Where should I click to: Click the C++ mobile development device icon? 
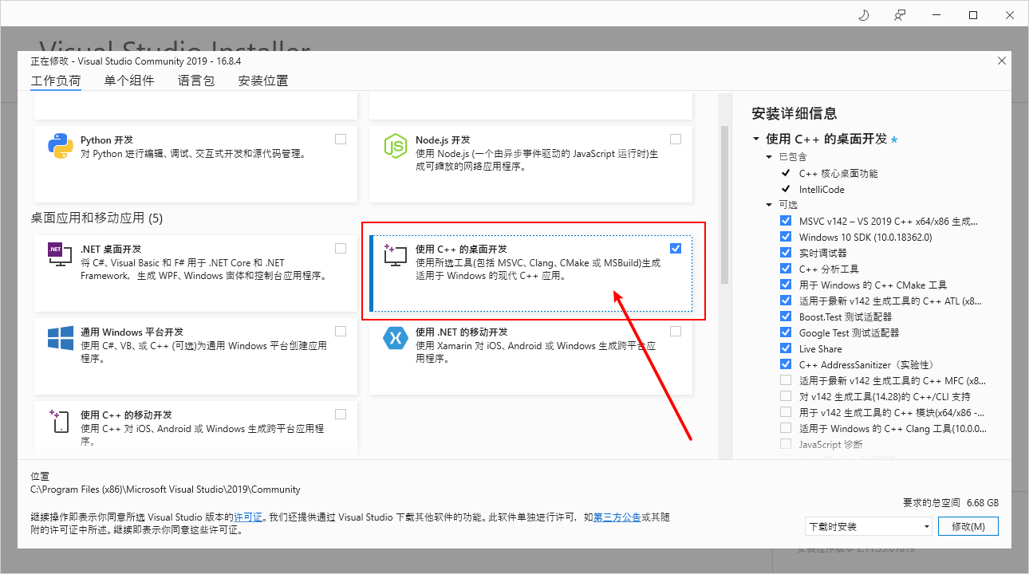point(61,421)
